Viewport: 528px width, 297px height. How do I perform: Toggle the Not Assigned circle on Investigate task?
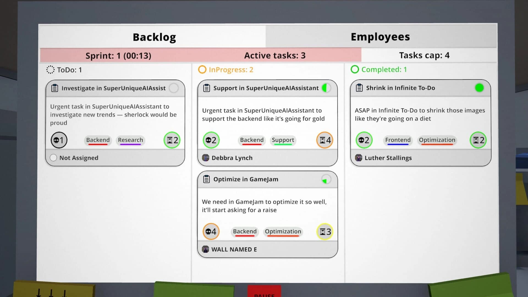(53, 158)
